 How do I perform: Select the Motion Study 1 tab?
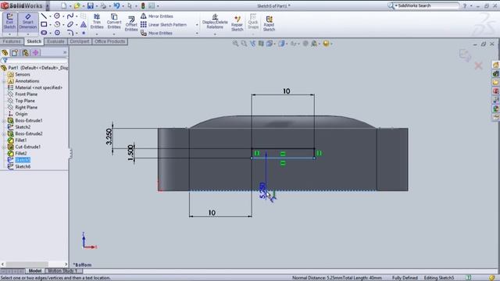pyautogui.click(x=62, y=271)
